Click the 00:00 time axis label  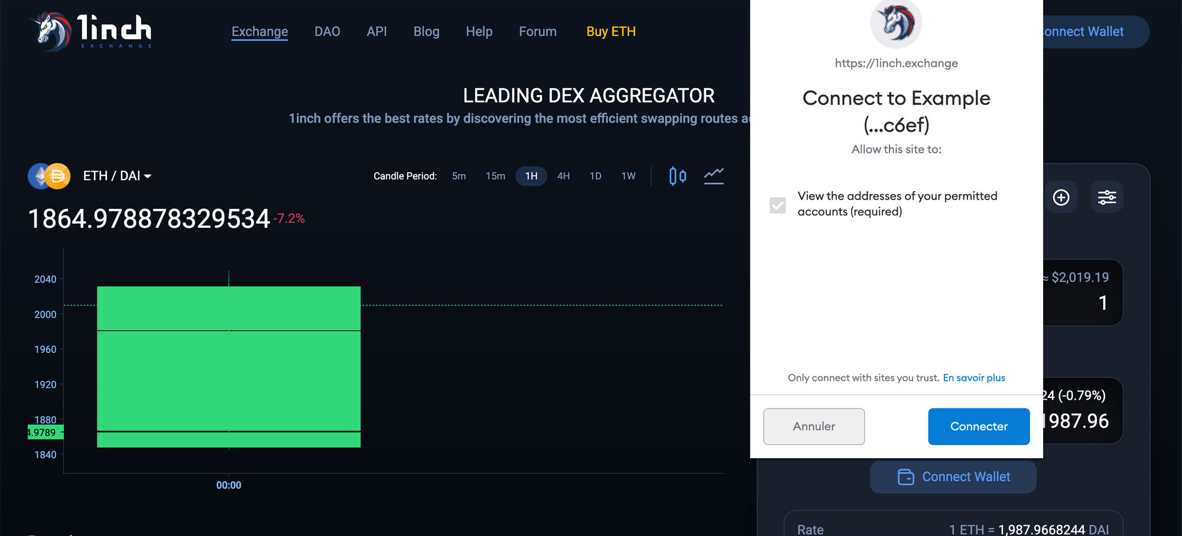[229, 485]
